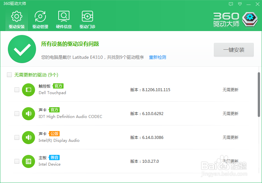Click the 所有设备的驱动没有问题 heading
The height and width of the screenshot is (183, 262).
[x=70, y=44]
